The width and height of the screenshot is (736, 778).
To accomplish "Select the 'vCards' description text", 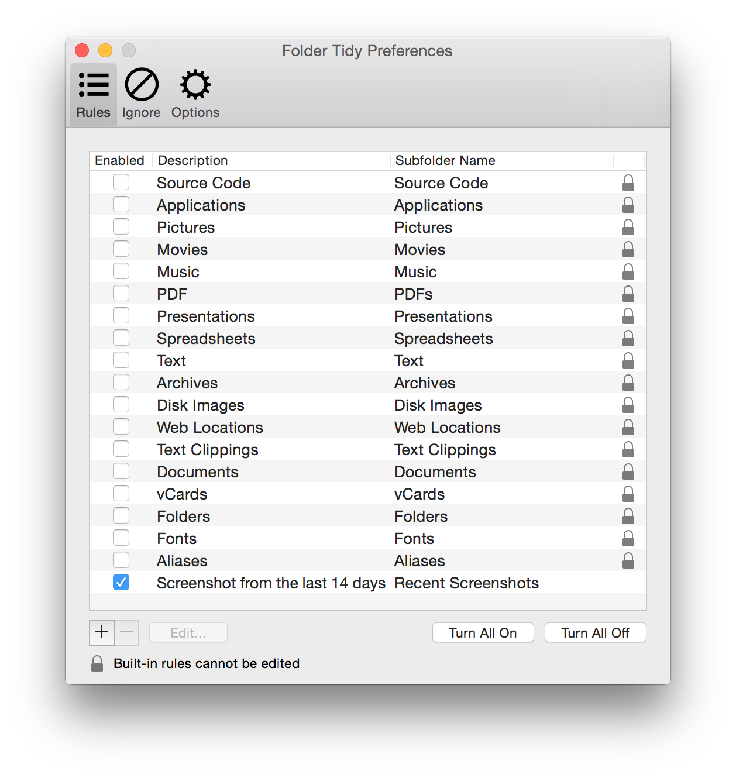I will 182,494.
